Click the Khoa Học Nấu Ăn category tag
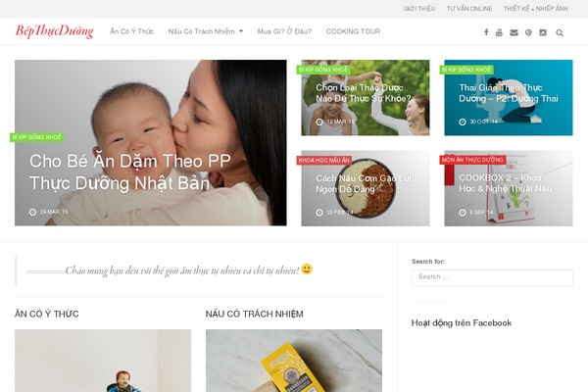The height and width of the screenshot is (392, 588). [x=324, y=160]
